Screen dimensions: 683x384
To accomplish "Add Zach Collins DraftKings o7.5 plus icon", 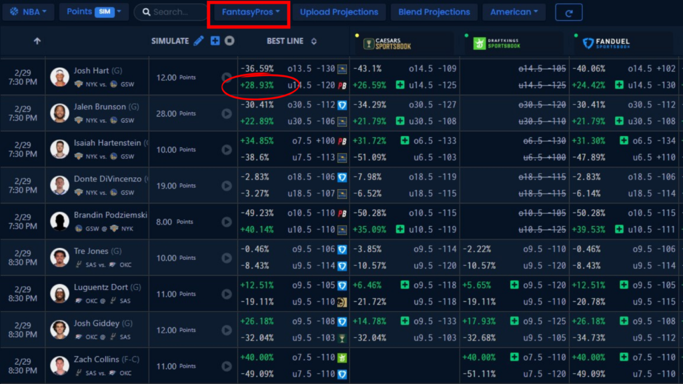I will pos(514,357).
